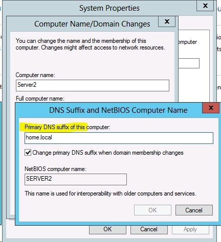Click the grayed OK in DNS Suffix dialog
This screenshot has height=242, width=221.
(x=152, y=210)
